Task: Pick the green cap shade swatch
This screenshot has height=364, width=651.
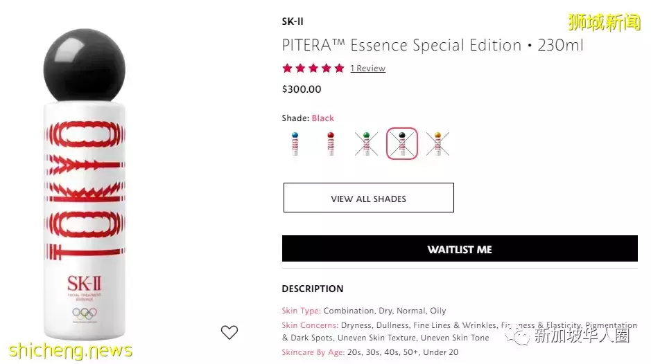Action: click(367, 143)
